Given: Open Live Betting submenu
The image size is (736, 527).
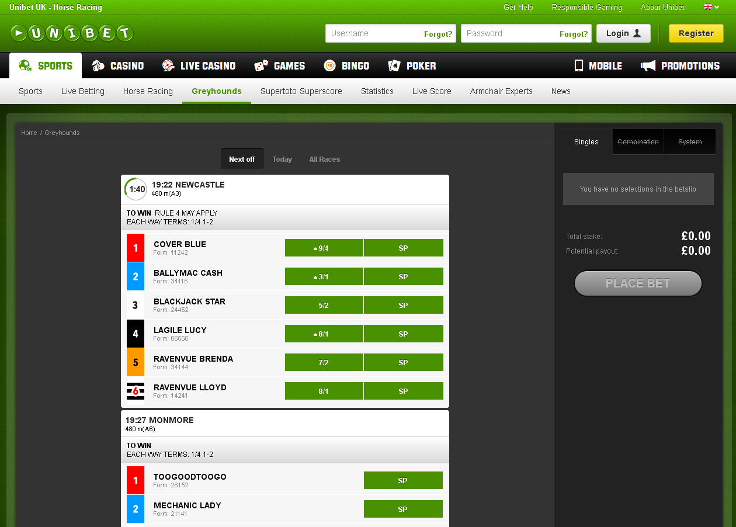Looking at the screenshot, I should pyautogui.click(x=83, y=91).
